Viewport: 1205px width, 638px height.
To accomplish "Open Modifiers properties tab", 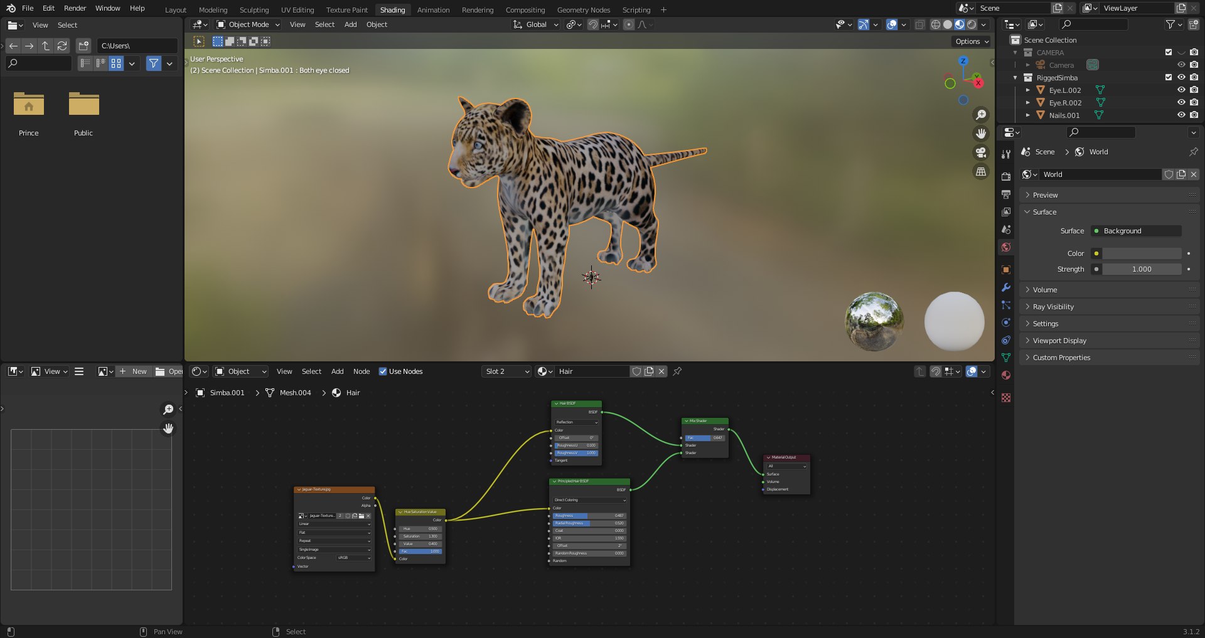I will [1006, 287].
